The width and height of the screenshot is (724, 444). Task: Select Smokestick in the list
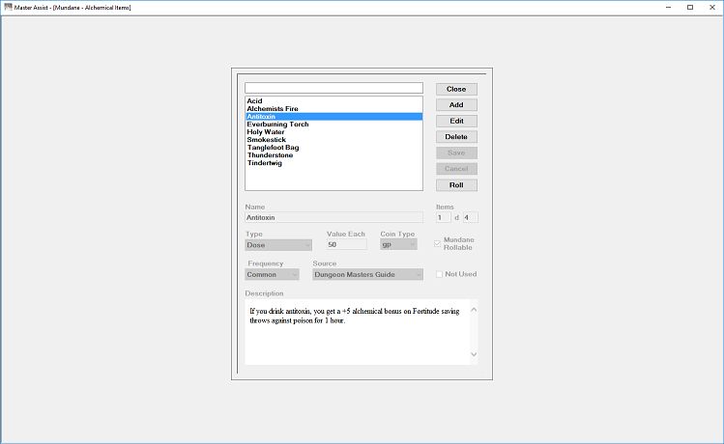pyautogui.click(x=333, y=140)
